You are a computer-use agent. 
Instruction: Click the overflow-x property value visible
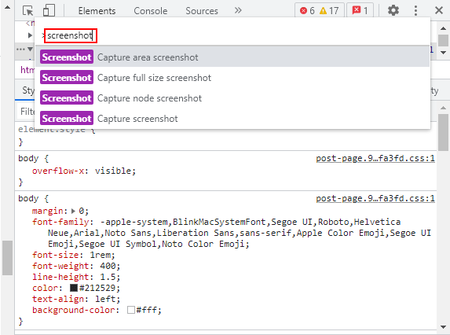(113, 171)
